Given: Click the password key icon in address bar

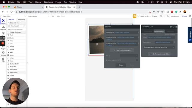Looking at the screenshot, I should click(x=154, y=12).
